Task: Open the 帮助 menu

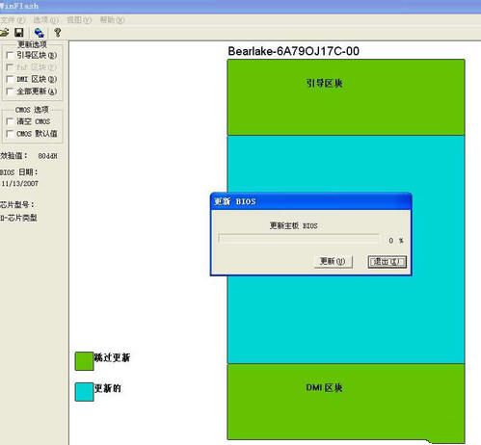Action: (x=112, y=20)
